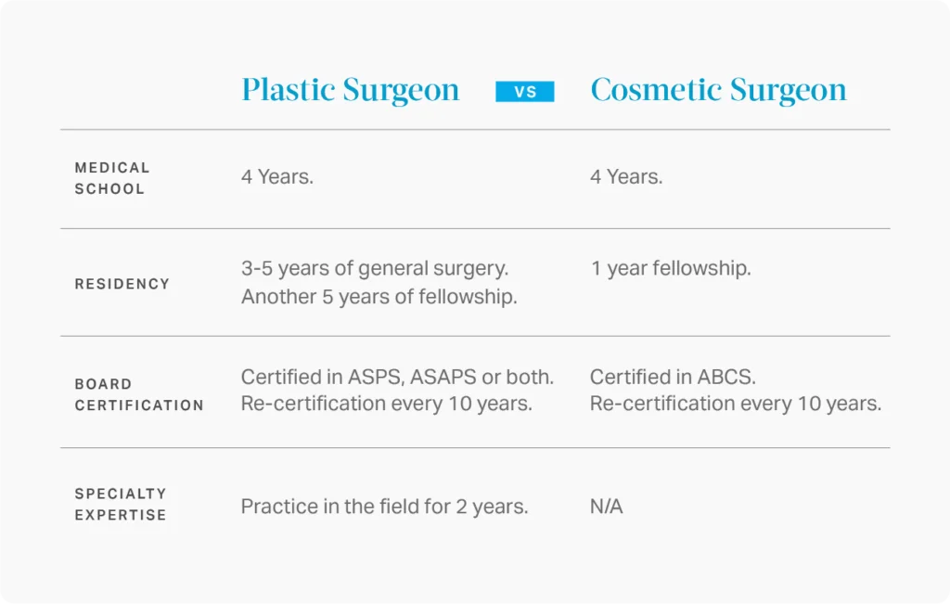Click the Medical School row label
The height and width of the screenshot is (604, 950).
112,178
